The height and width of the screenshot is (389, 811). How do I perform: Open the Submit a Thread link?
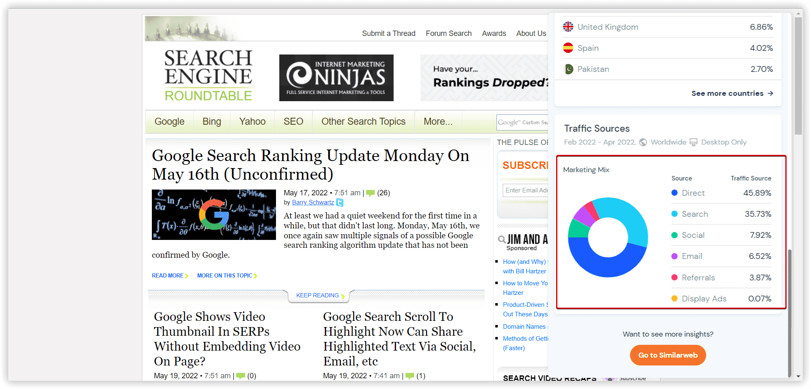tap(389, 33)
